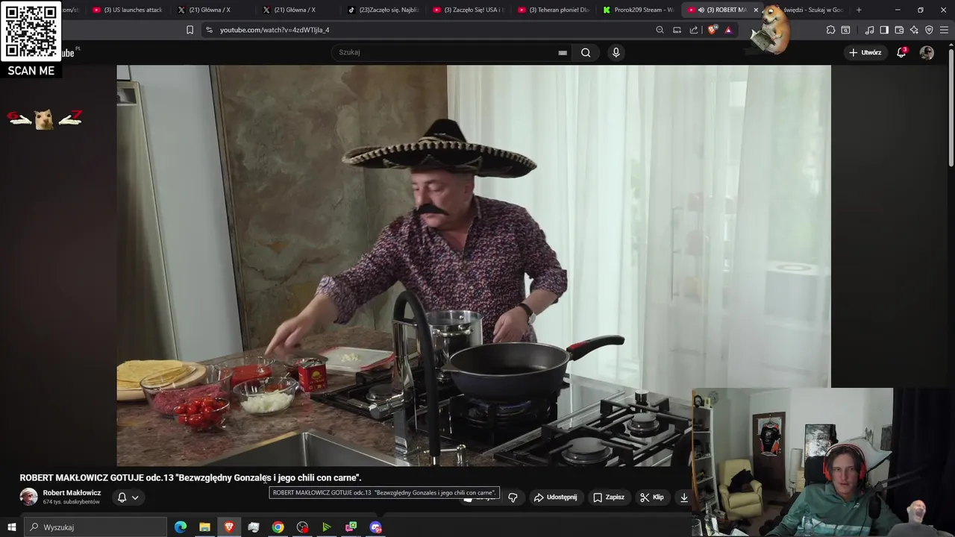This screenshot has height=537, width=955.
Task: Toggle the browser sidebar panel icon
Action: click(884, 30)
